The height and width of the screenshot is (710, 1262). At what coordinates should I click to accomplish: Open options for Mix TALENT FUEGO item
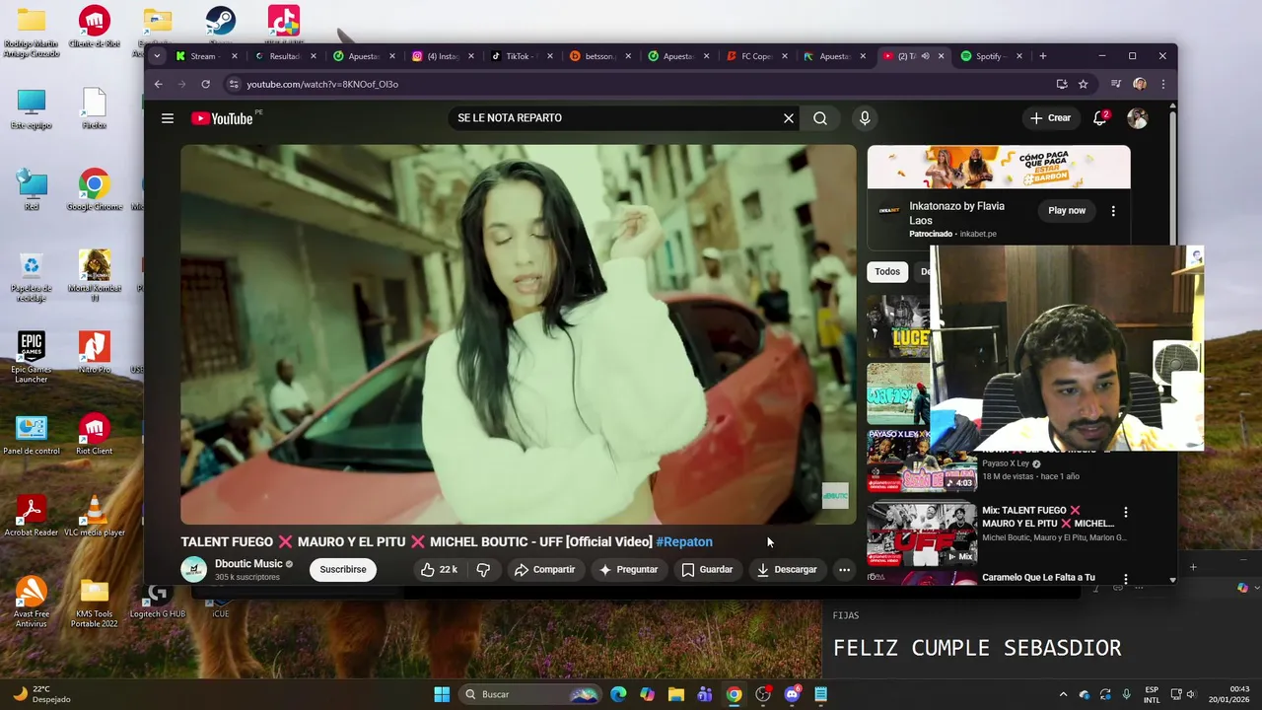point(1125,513)
